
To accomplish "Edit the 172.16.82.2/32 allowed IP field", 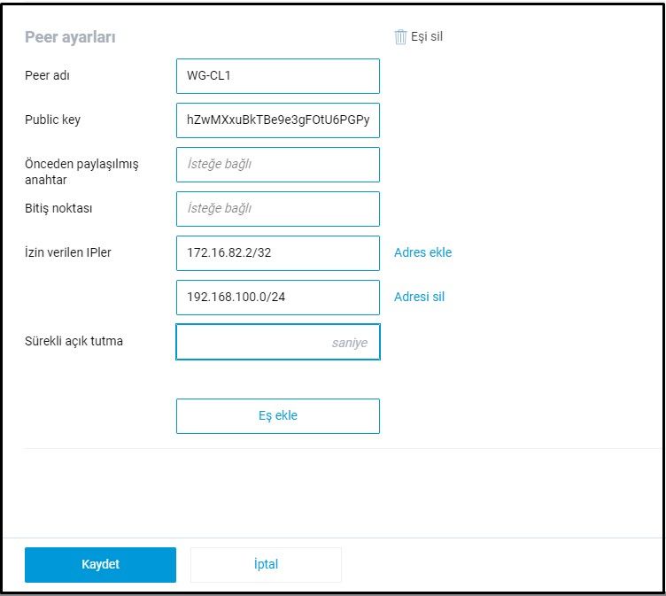I will (277, 253).
